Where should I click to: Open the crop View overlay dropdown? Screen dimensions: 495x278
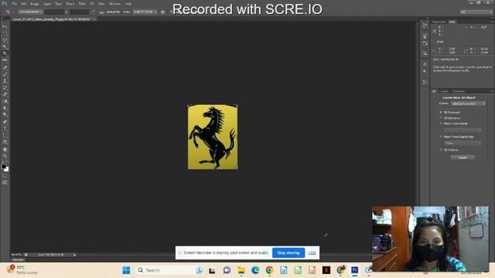[x=145, y=12]
